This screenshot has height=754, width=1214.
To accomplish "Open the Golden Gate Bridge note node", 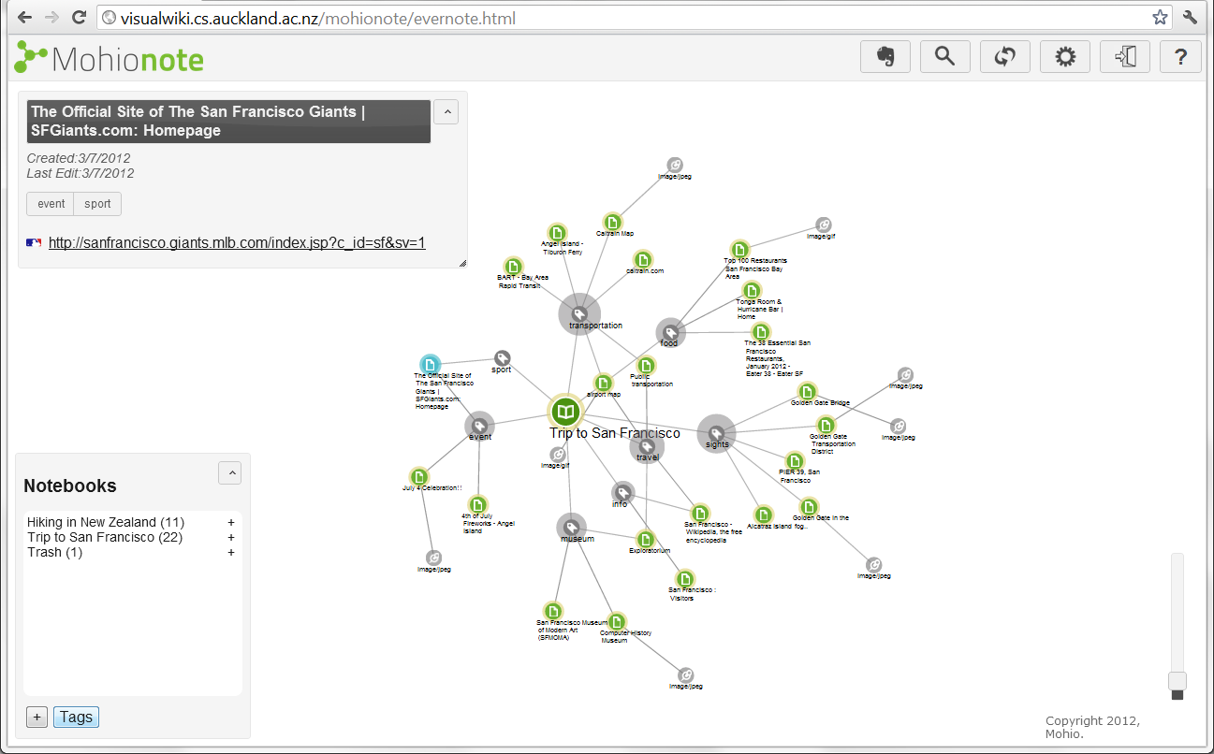I will (807, 391).
